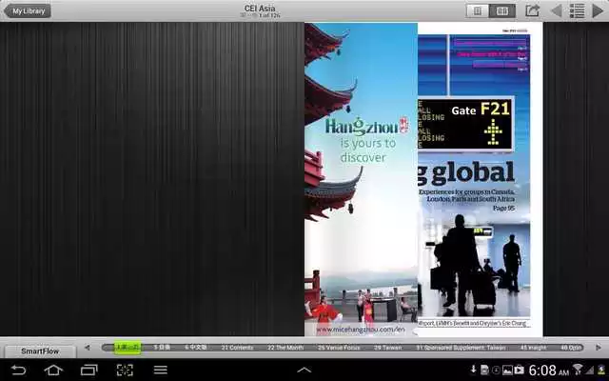Screen dimensions: 609x381
Task: Tap the SD card notification icon
Action: click(x=484, y=370)
